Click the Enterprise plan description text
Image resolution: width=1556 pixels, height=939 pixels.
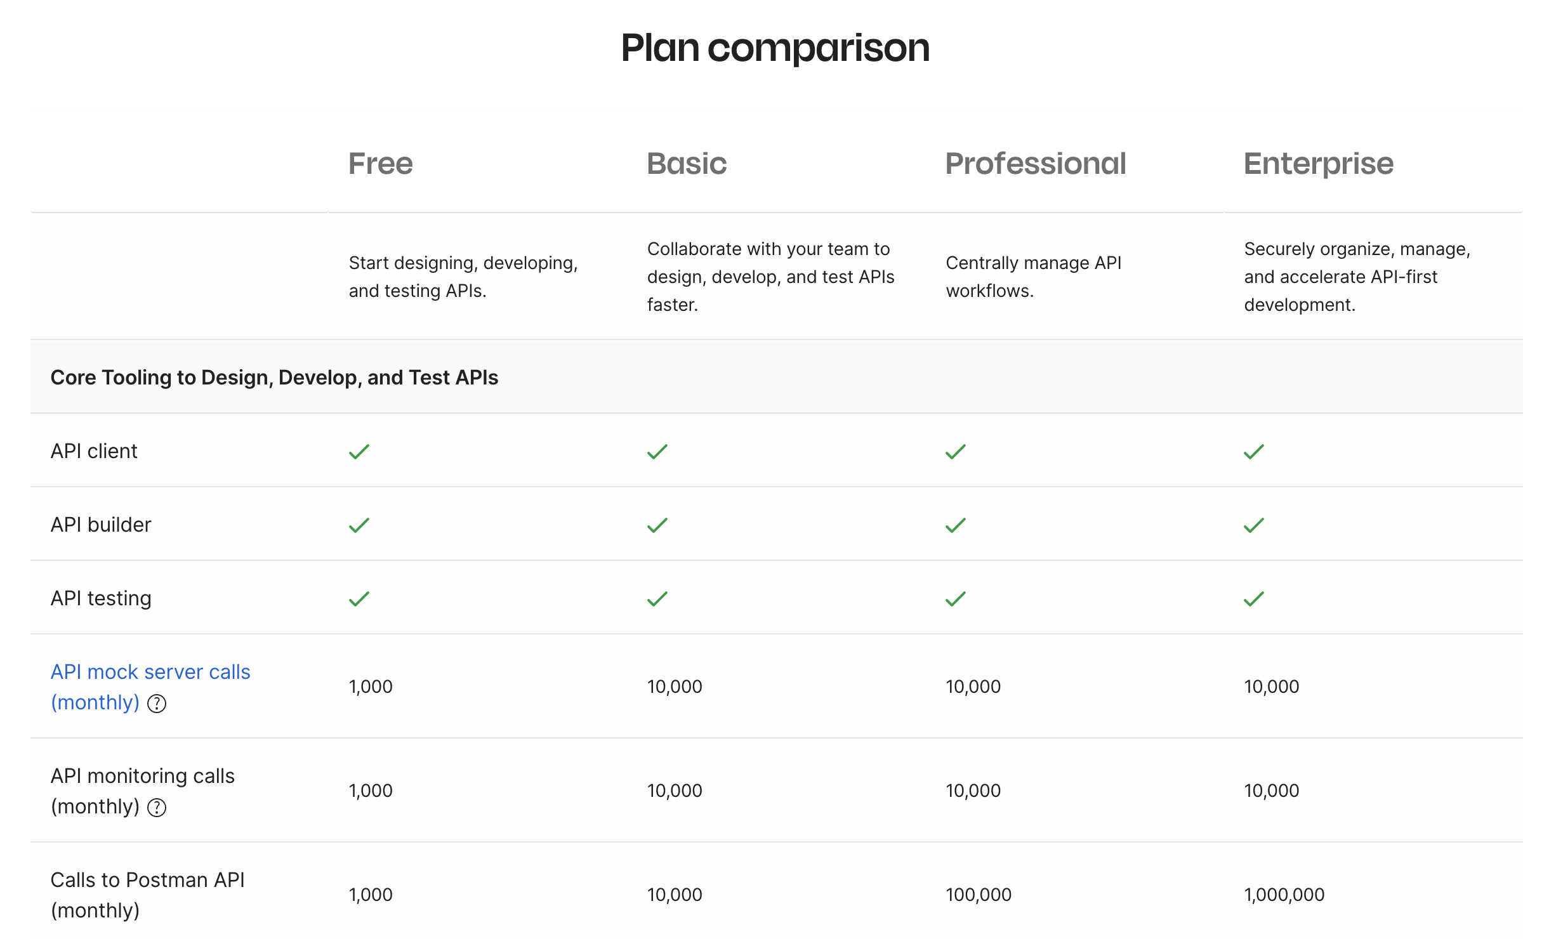pyautogui.click(x=1357, y=277)
